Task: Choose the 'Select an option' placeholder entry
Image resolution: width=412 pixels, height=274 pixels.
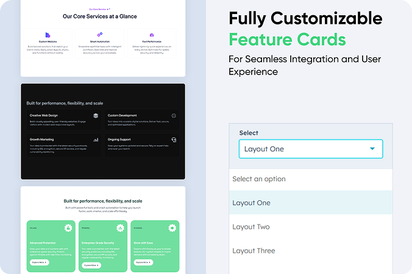Action: pyautogui.click(x=311, y=179)
